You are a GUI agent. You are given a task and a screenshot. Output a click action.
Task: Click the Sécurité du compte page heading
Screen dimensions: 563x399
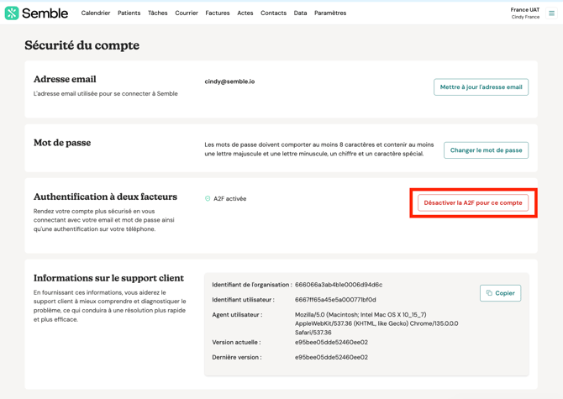click(x=82, y=45)
